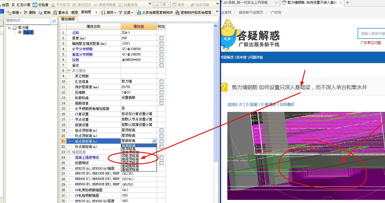Close the 剪力墙钢筋 browser tab
This screenshot has height=203, width=385.
click(x=341, y=3)
